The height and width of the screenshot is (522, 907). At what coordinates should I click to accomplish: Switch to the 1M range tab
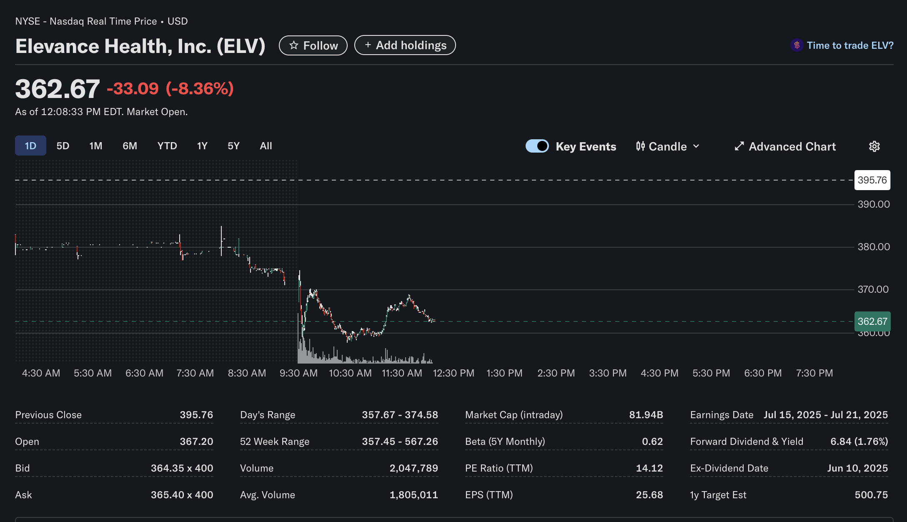pos(96,146)
